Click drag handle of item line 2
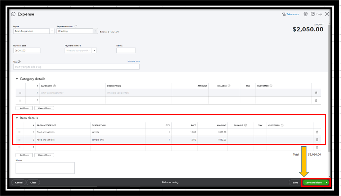 point(19,140)
